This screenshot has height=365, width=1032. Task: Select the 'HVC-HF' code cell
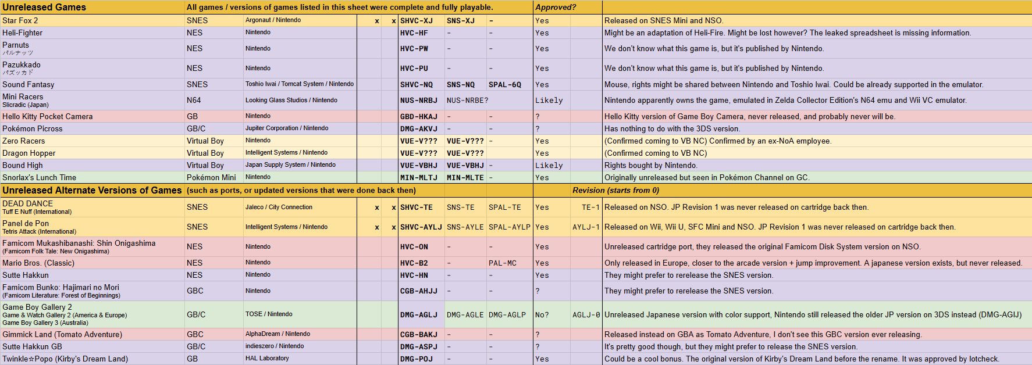tap(422, 33)
